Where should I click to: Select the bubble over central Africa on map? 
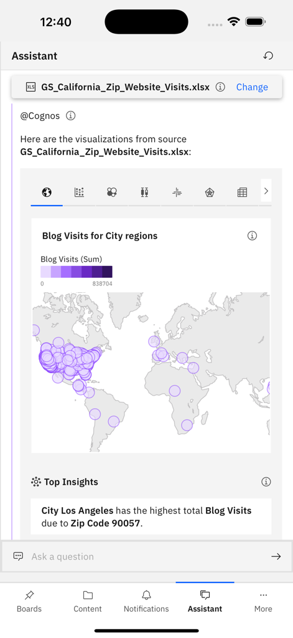175,391
